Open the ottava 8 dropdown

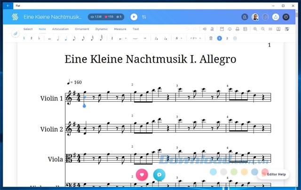coord(179,38)
